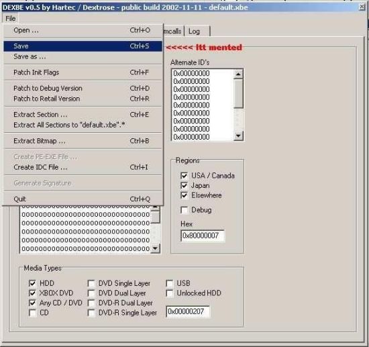Enable the CD media type checkbox

pyautogui.click(x=32, y=313)
